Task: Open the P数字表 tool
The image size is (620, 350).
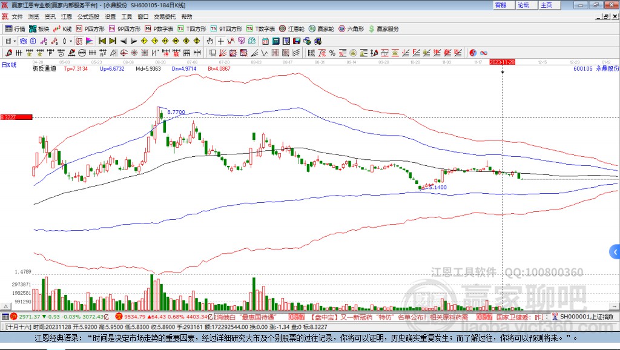Action: click(159, 29)
